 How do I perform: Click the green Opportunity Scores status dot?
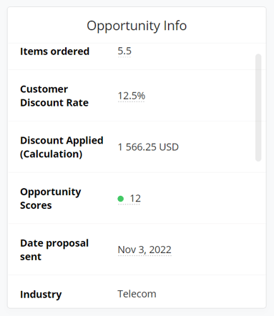(121, 199)
